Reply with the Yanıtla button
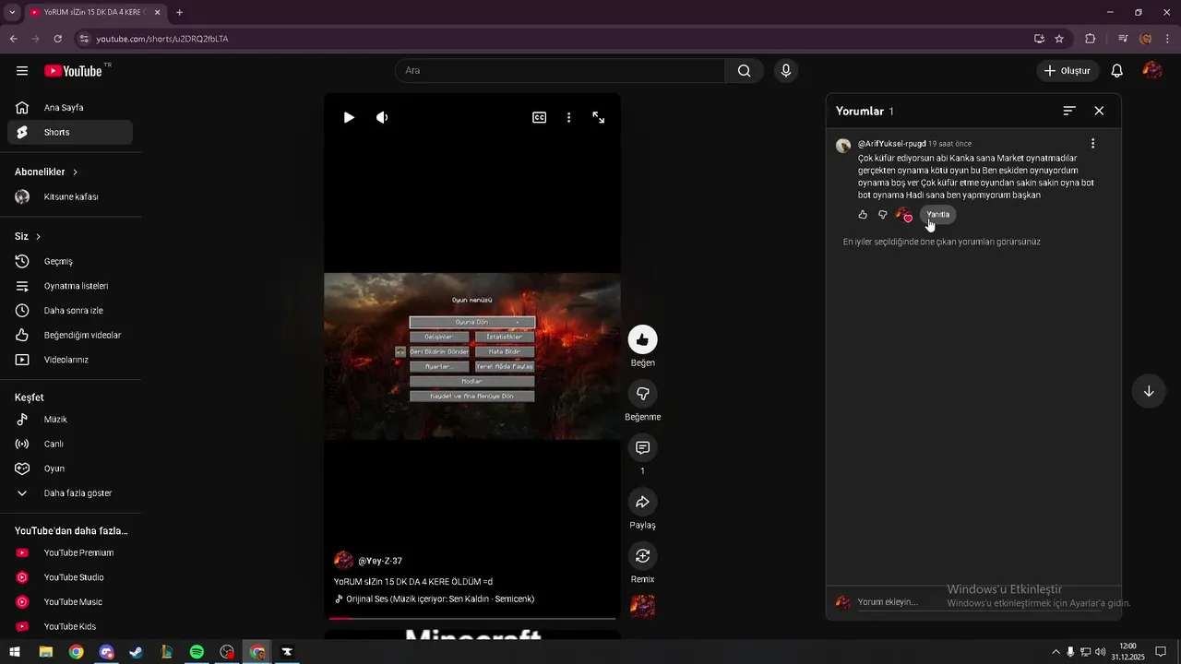The image size is (1181, 664). 937,215
